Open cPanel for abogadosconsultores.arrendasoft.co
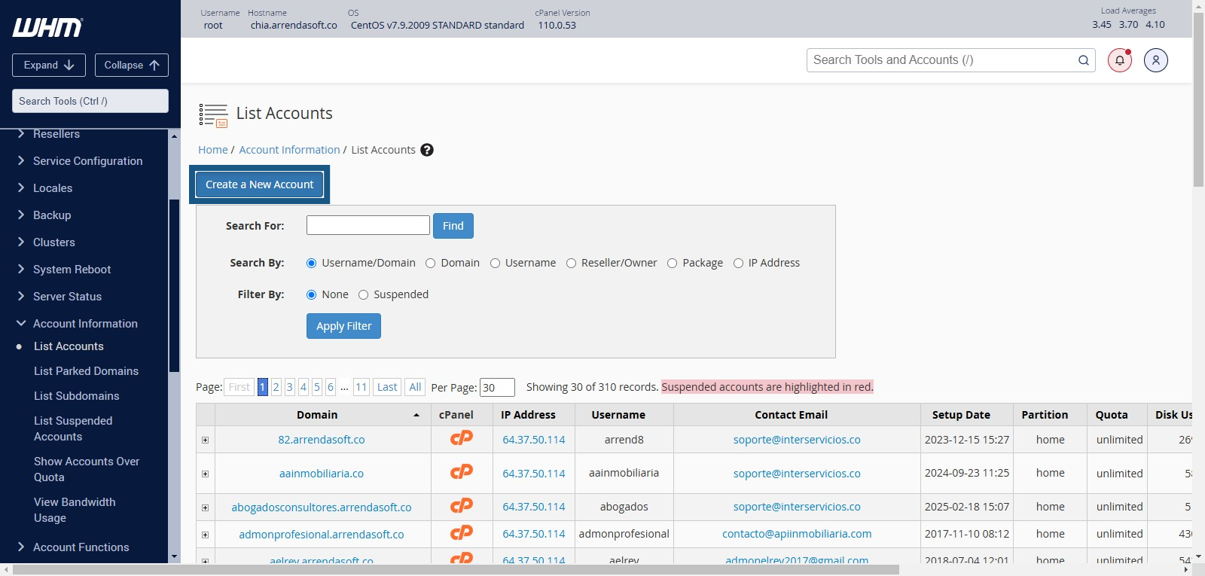1205x576 pixels. tap(461, 506)
